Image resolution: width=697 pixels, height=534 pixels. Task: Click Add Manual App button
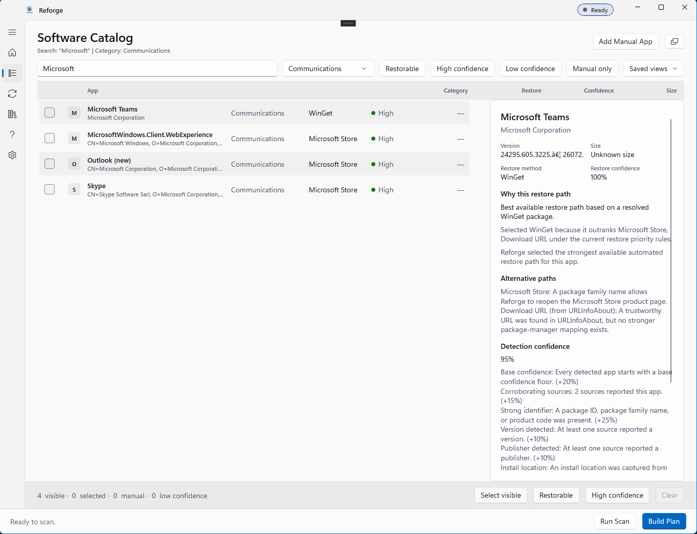pyautogui.click(x=625, y=41)
